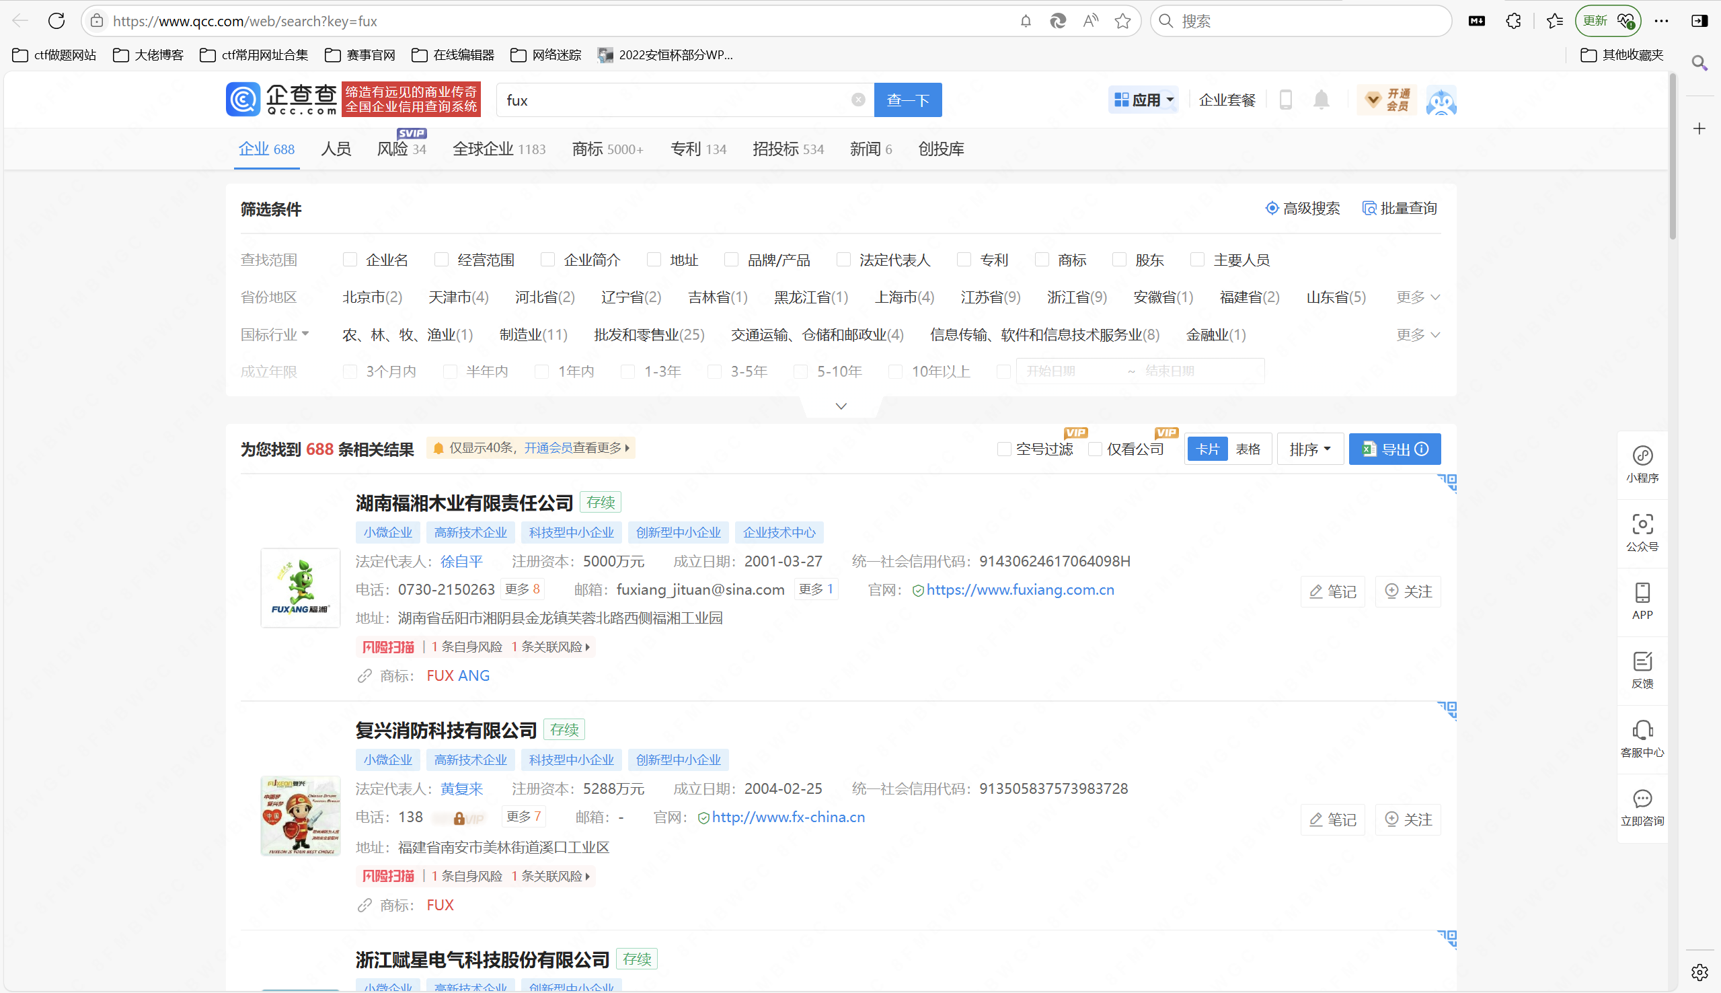Open the 客服中心 headset icon
1721x993 pixels.
[x=1642, y=739]
